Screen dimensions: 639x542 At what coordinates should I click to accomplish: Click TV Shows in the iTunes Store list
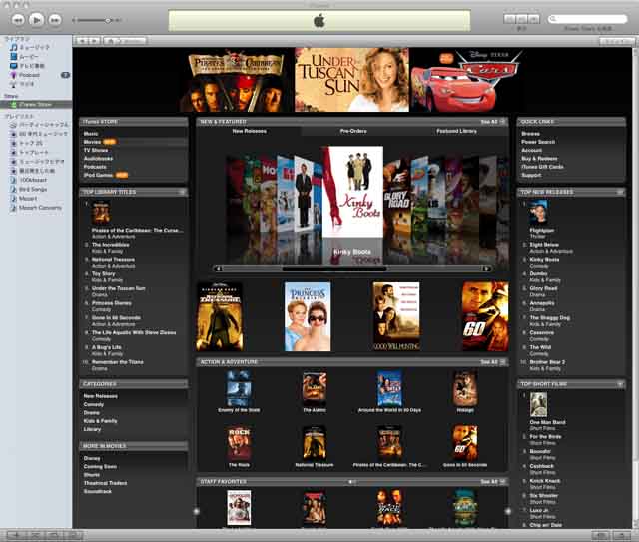(96, 150)
